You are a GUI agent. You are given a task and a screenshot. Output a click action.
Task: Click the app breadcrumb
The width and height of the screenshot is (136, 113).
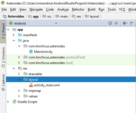(x=33, y=16)
